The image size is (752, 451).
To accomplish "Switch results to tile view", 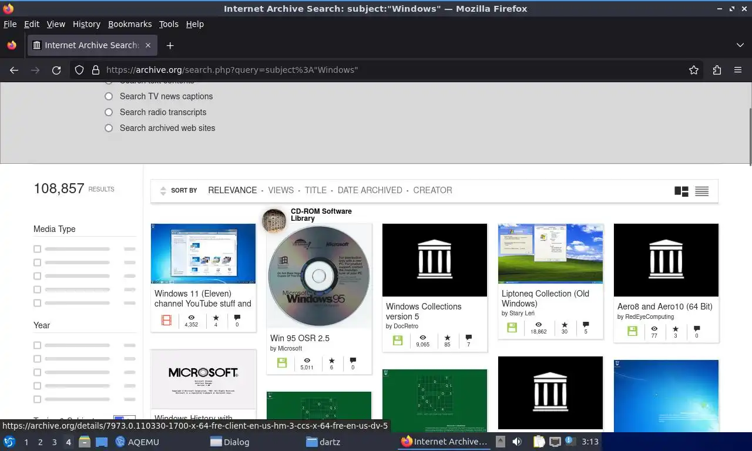I will point(681,191).
